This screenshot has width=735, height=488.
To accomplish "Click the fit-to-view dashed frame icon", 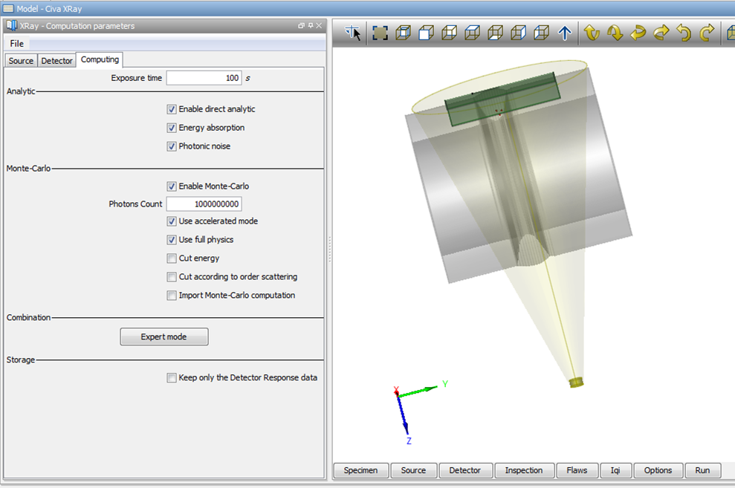I will click(x=380, y=33).
